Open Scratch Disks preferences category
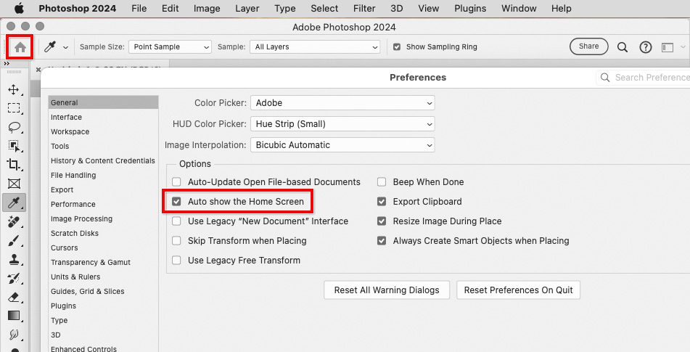Image resolution: width=690 pixels, height=352 pixels. tap(74, 233)
